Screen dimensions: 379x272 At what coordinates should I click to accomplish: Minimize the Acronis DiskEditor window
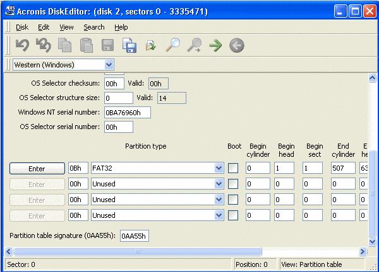[x=340, y=11]
